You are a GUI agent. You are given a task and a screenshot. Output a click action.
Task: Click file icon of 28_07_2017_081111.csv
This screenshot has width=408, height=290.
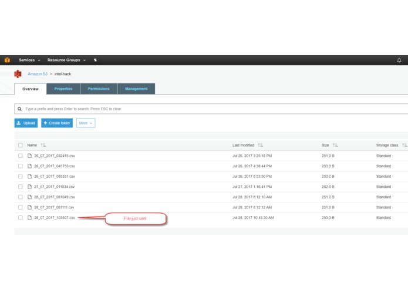(x=30, y=207)
